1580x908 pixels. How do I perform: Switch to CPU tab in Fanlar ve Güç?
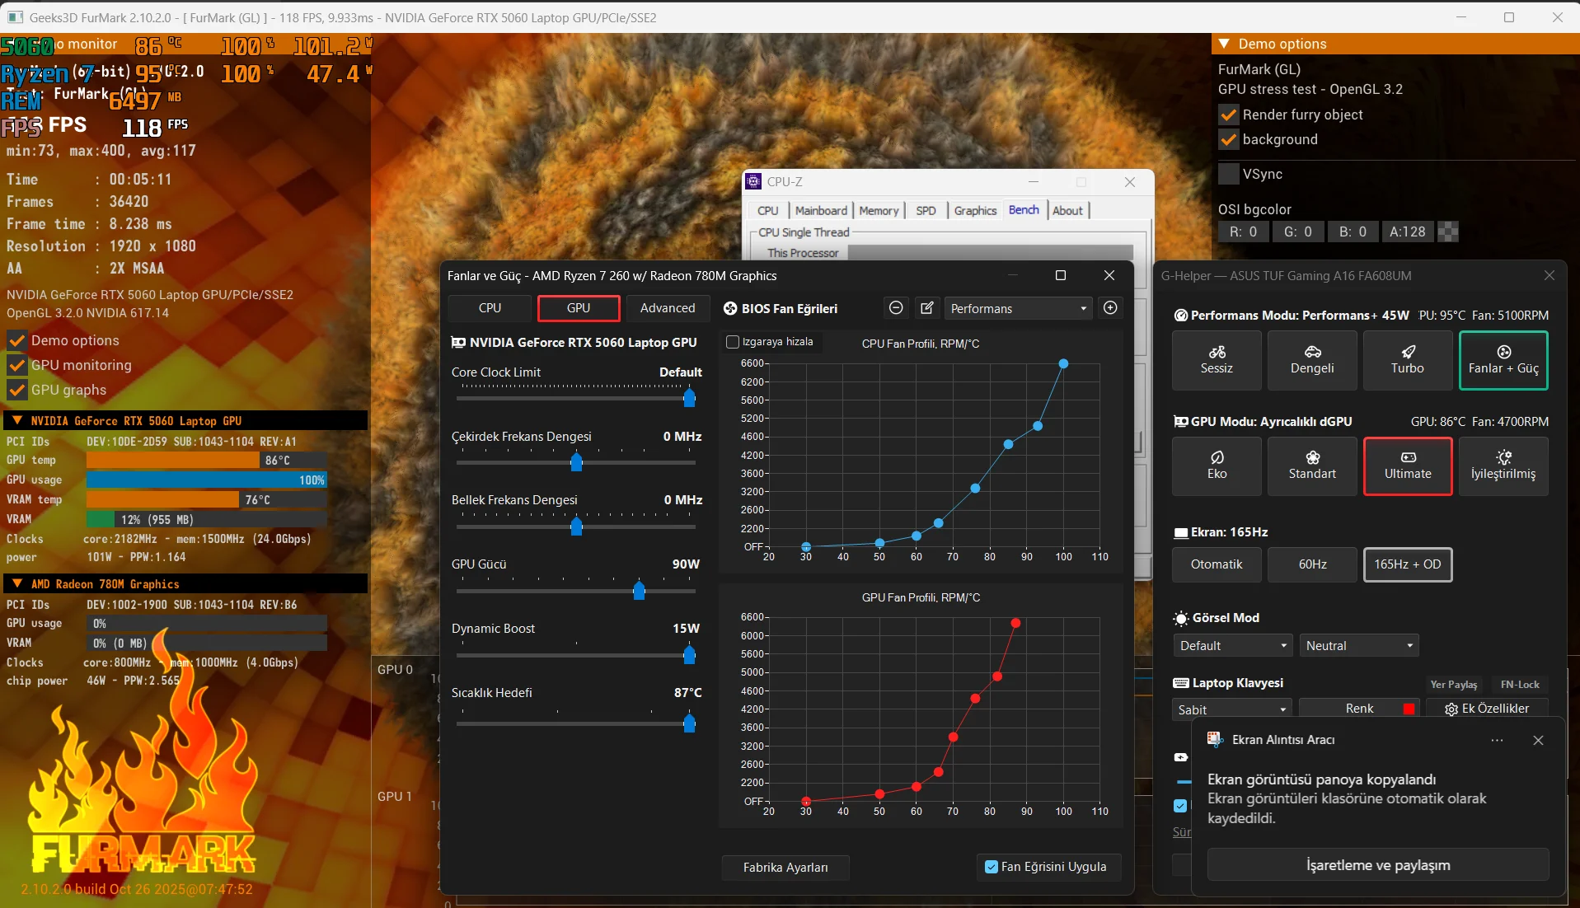[490, 308]
